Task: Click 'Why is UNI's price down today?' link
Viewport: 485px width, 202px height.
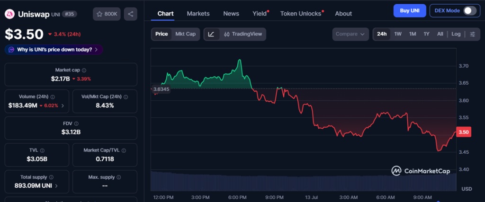Action: point(54,49)
